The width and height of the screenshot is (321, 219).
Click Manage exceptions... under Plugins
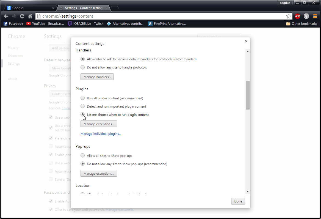[99, 124]
